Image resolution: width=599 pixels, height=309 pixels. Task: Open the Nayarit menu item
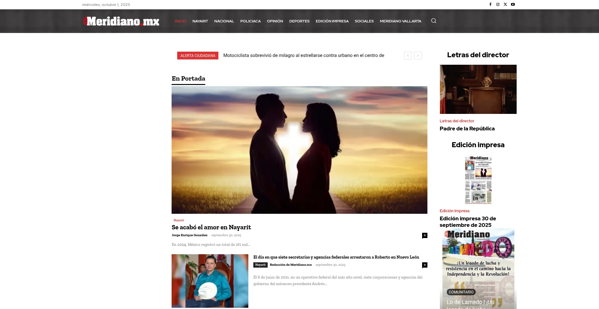[x=200, y=21]
